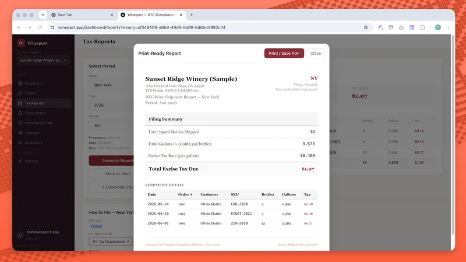Click the address bar URL
The height and width of the screenshot is (262, 466).
(x=142, y=27)
